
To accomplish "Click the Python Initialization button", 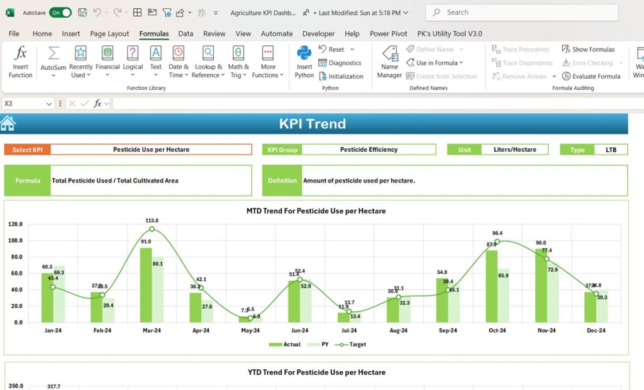I will point(341,77).
